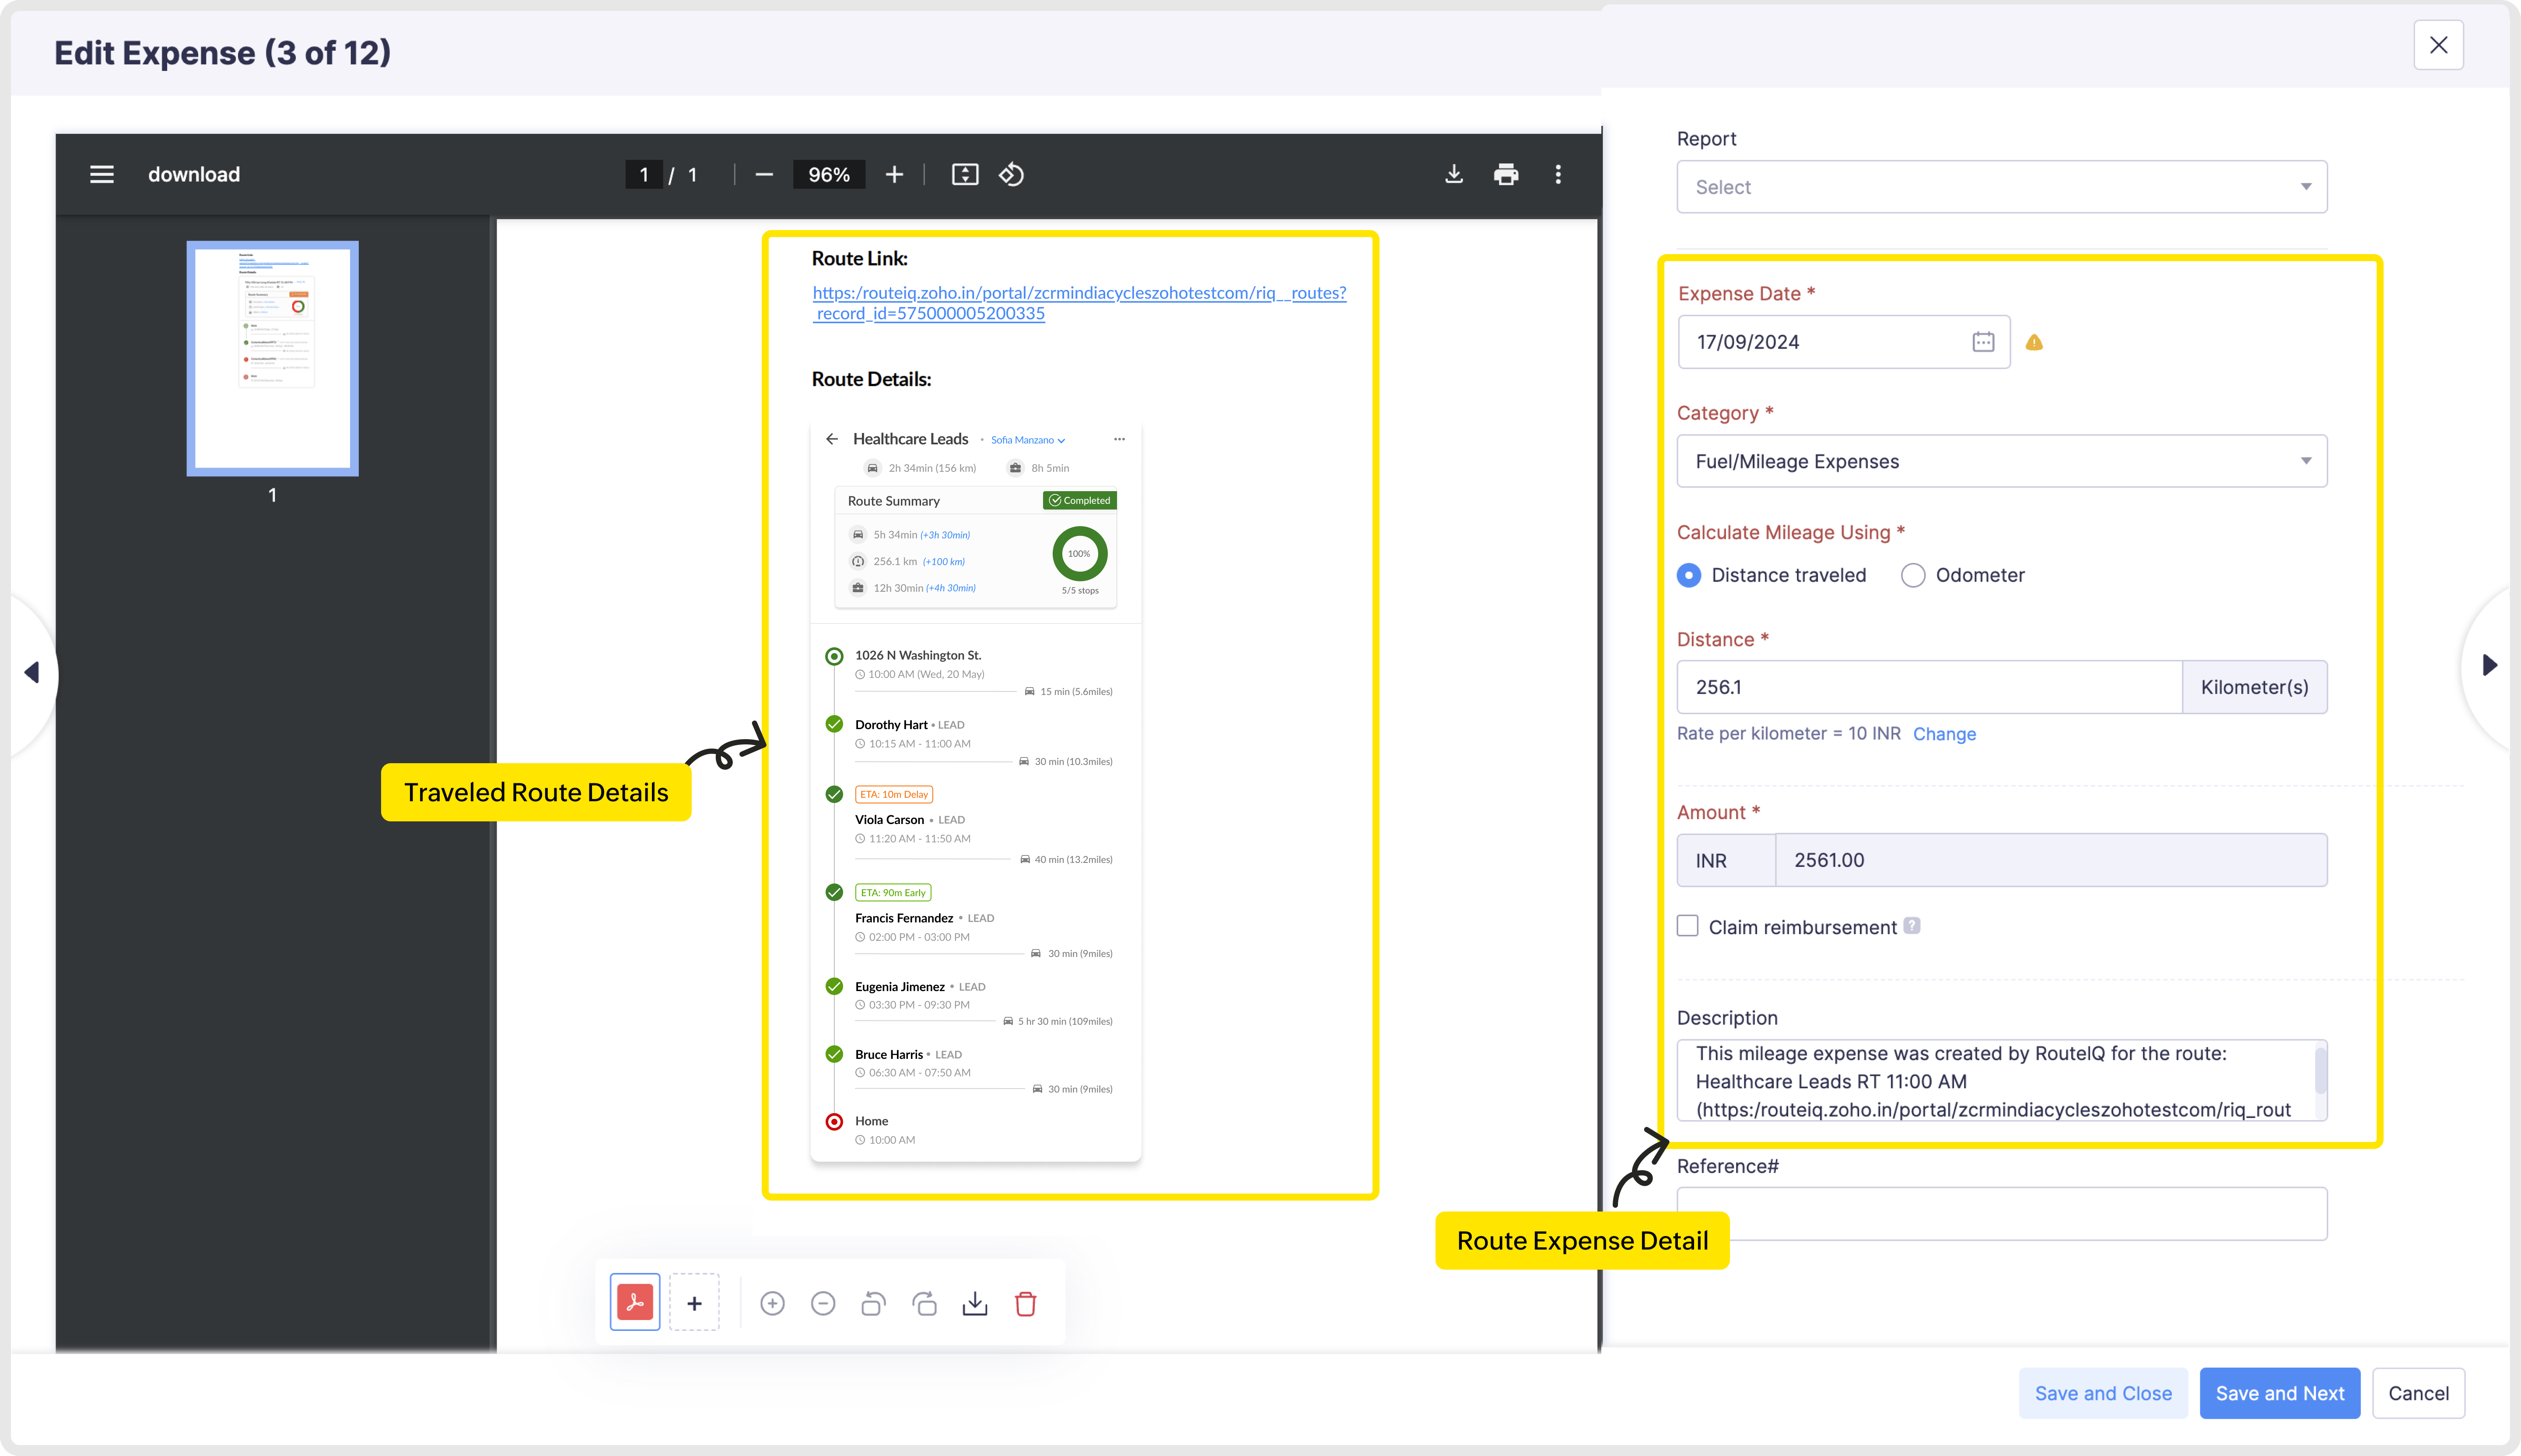Rotate attachment right in bottom toolbar
Screen dimensions: 2521x1456
(924, 1303)
